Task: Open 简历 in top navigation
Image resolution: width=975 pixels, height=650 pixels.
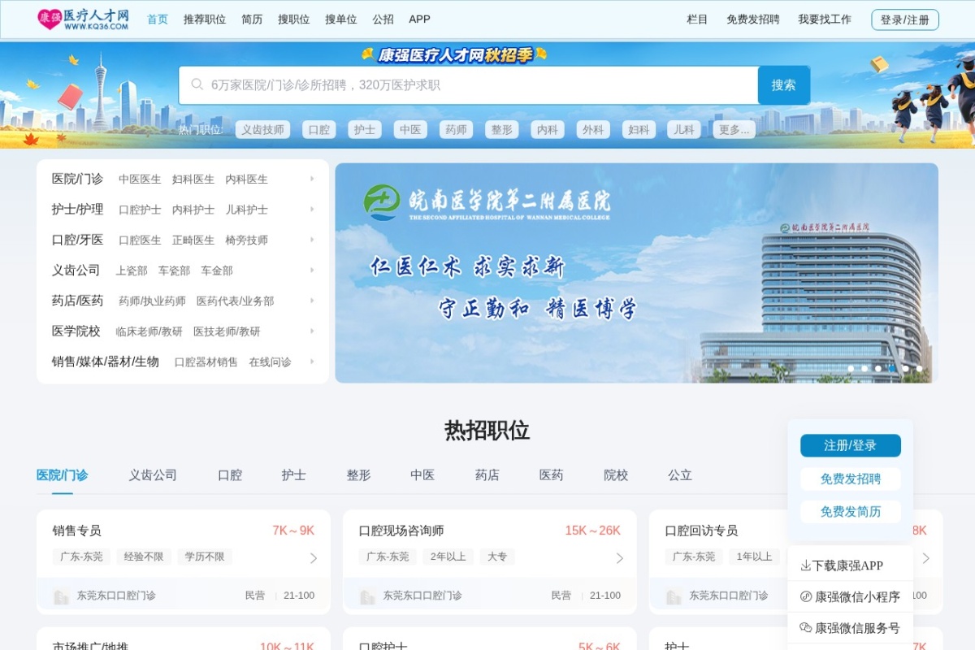Action: coord(252,19)
